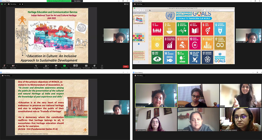Stop recording from top-left recording indicator
Screen dimensions: 262x140
click(22, 4)
